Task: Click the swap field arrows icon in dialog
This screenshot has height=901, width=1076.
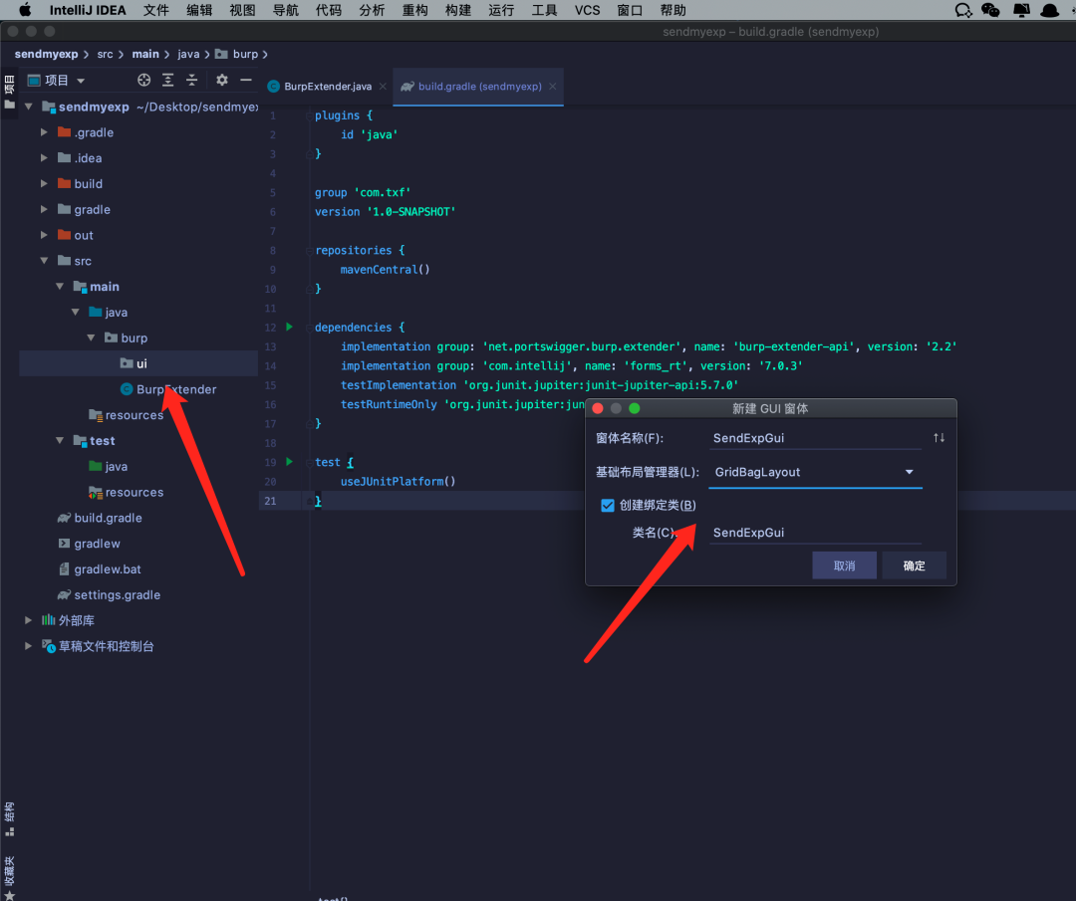Action: (x=939, y=437)
